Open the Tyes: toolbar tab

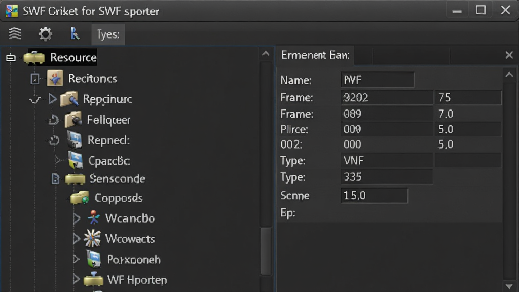(108, 34)
